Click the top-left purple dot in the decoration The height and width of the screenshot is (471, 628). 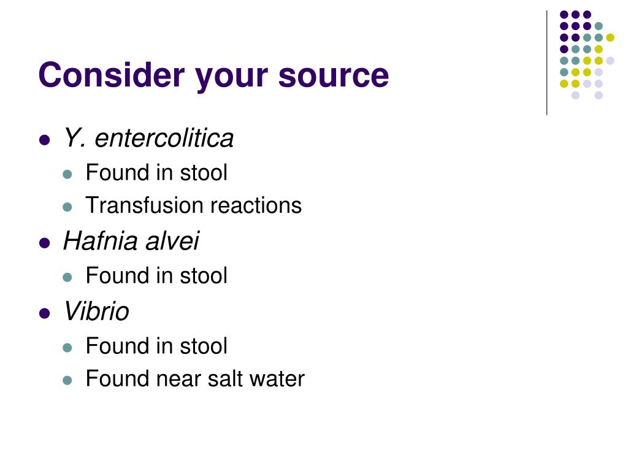564,15
